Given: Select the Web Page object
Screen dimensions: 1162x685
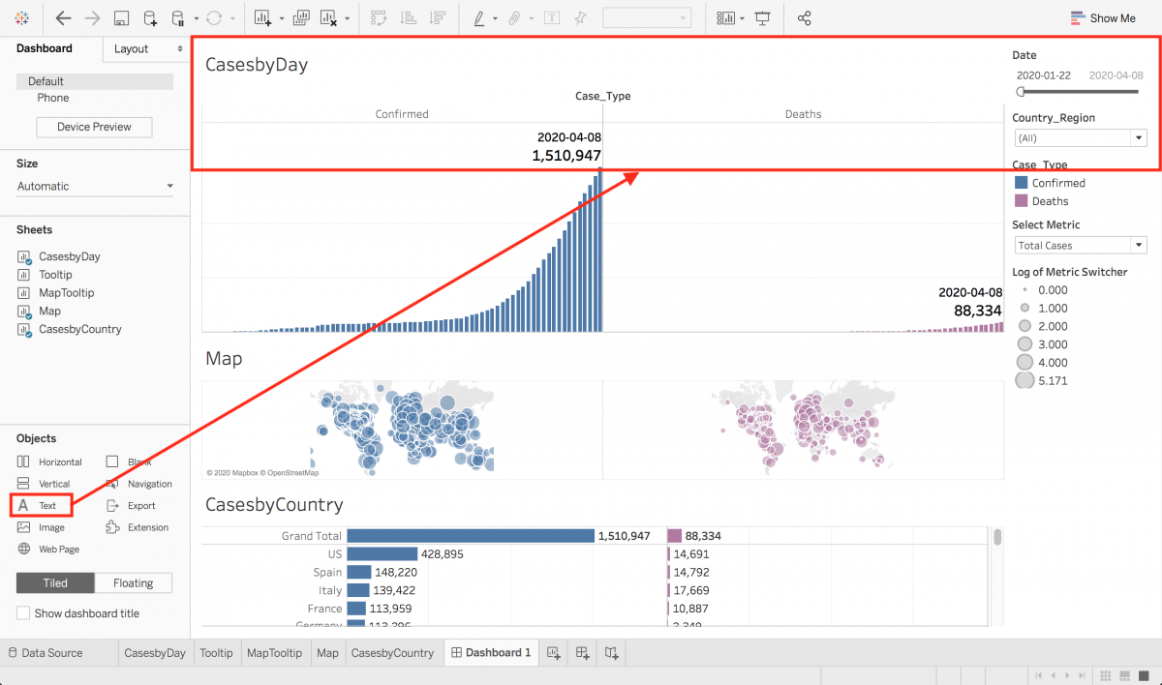Looking at the screenshot, I should [x=58, y=549].
